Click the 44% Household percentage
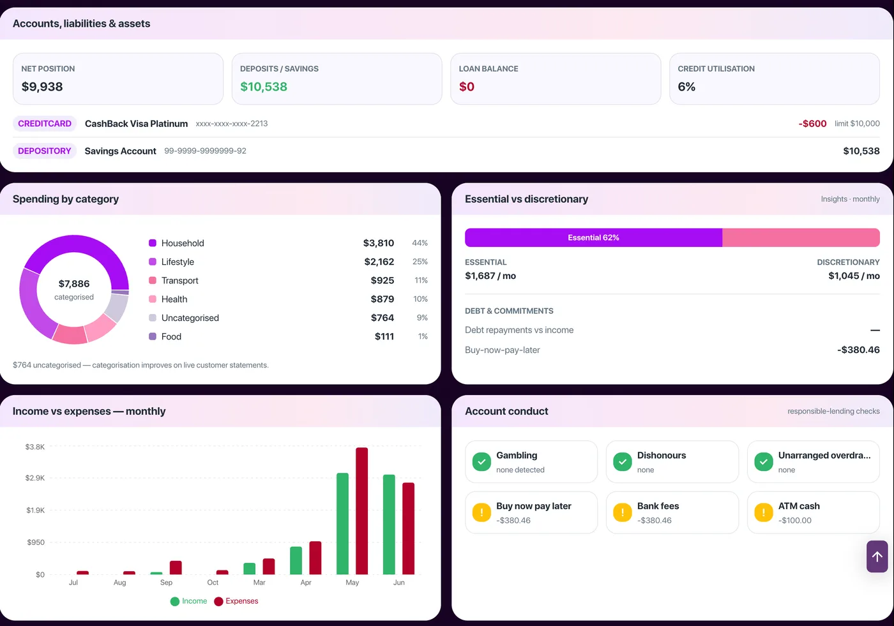The width and height of the screenshot is (894, 626). 420,243
